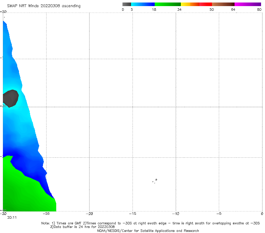Click the color bar label '64'
Screen dimensions: 265x233
coord(233,9)
